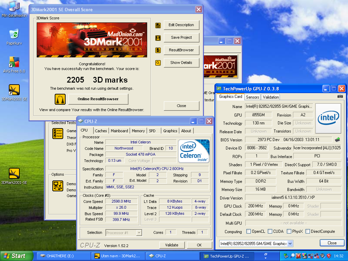The width and height of the screenshot is (348, 261).
Task: Enable the DirectCompute checkbox in GPU-Z
Action: click(308, 231)
